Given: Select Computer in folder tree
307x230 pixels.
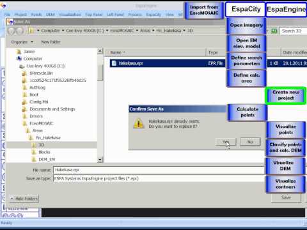Looking at the screenshot, I should coord(33,59).
